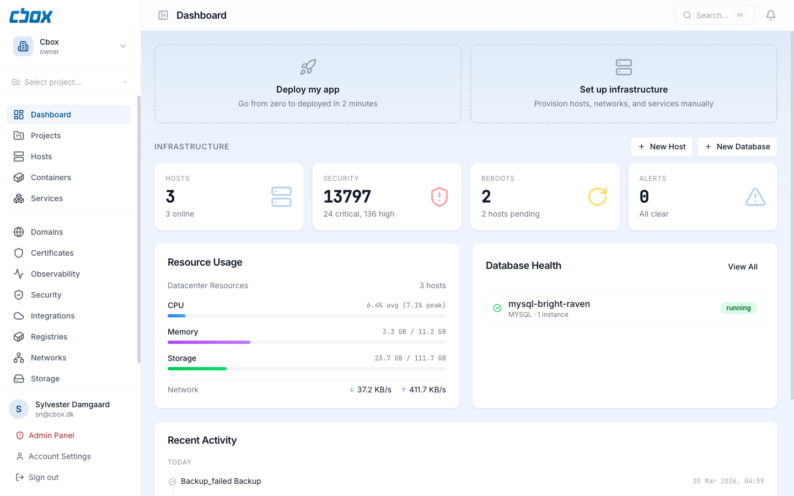Click the rocket icon in Deploy my app
794x496 pixels.
click(x=308, y=67)
